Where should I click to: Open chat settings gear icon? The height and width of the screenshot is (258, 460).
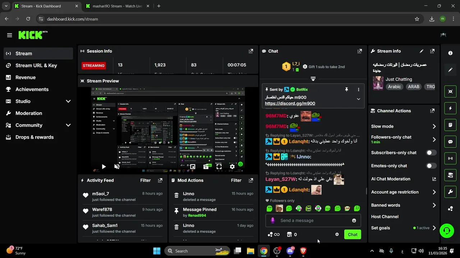[x=337, y=234]
